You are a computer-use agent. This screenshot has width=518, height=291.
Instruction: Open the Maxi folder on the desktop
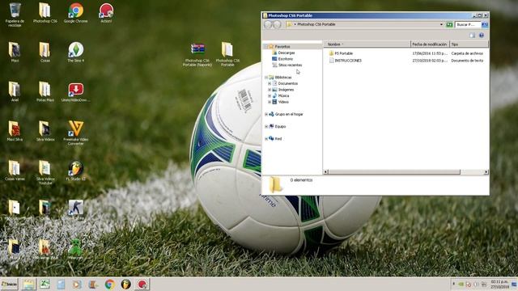click(x=15, y=52)
